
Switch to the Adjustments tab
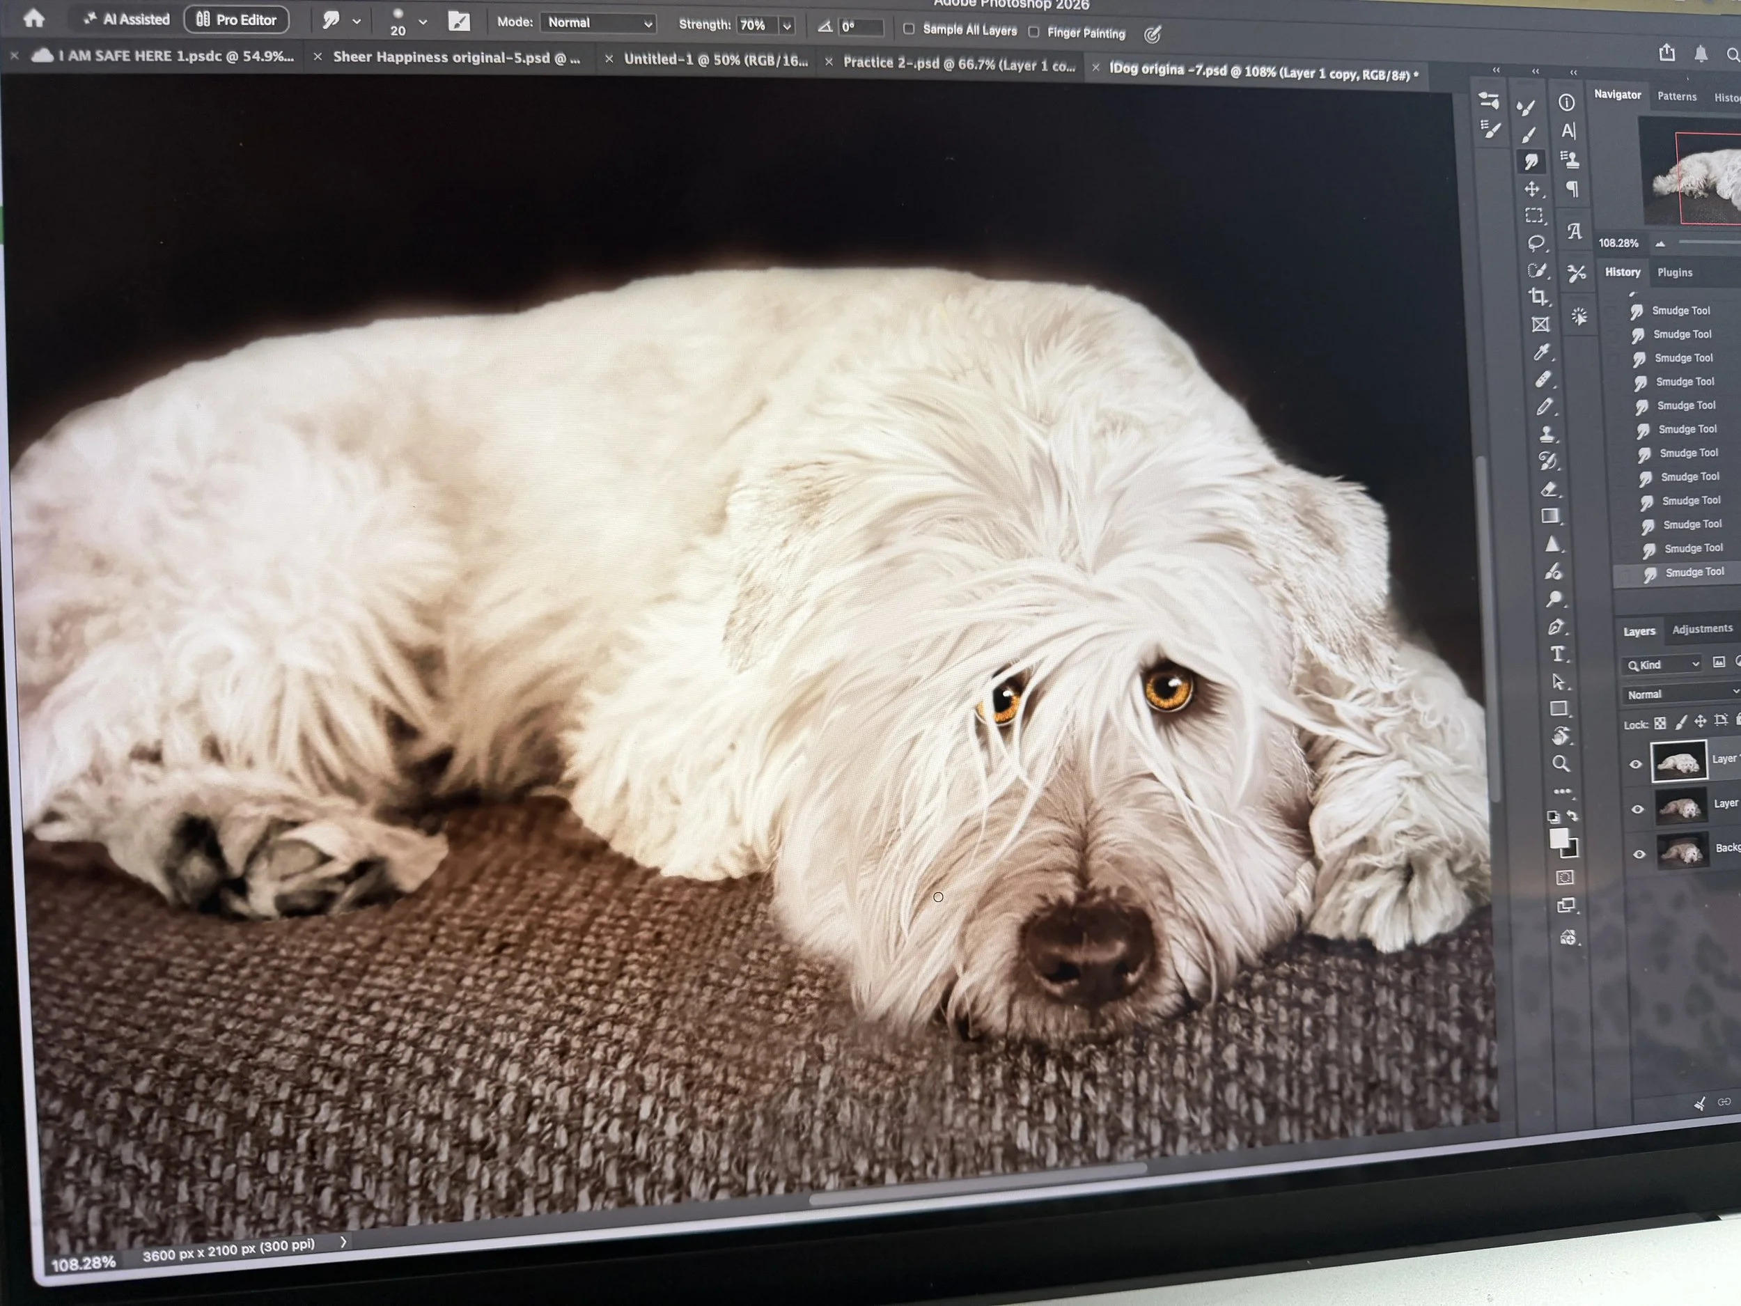pyautogui.click(x=1701, y=629)
